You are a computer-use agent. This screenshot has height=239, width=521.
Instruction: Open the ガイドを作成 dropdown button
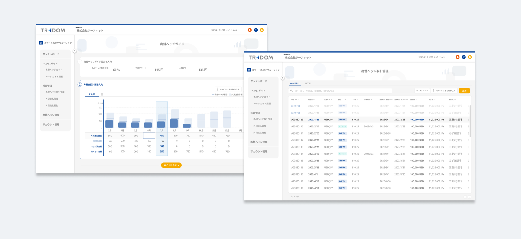[171, 165]
